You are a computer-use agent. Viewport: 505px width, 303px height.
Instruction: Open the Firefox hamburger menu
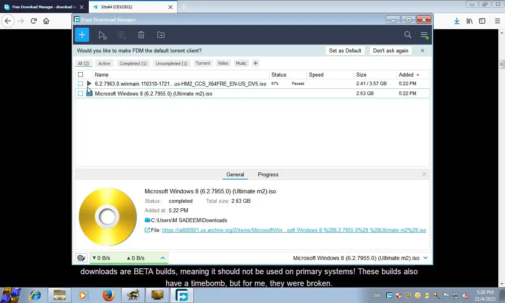click(x=497, y=21)
